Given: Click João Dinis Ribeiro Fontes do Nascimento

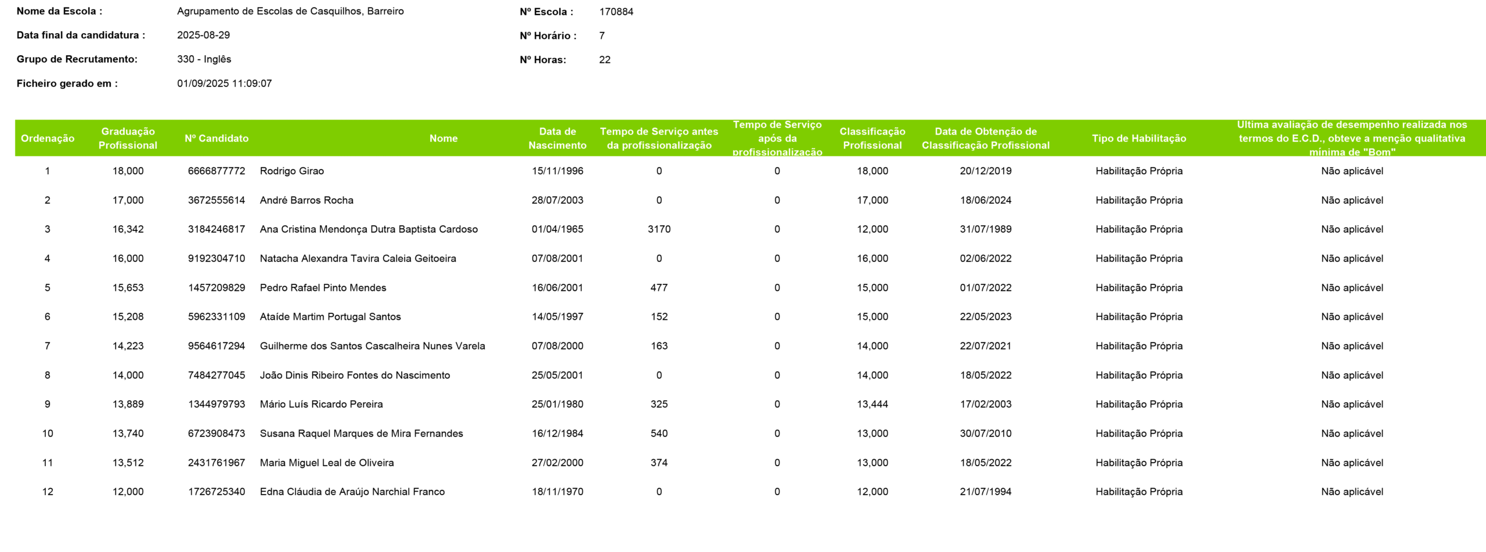Looking at the screenshot, I should point(355,376).
